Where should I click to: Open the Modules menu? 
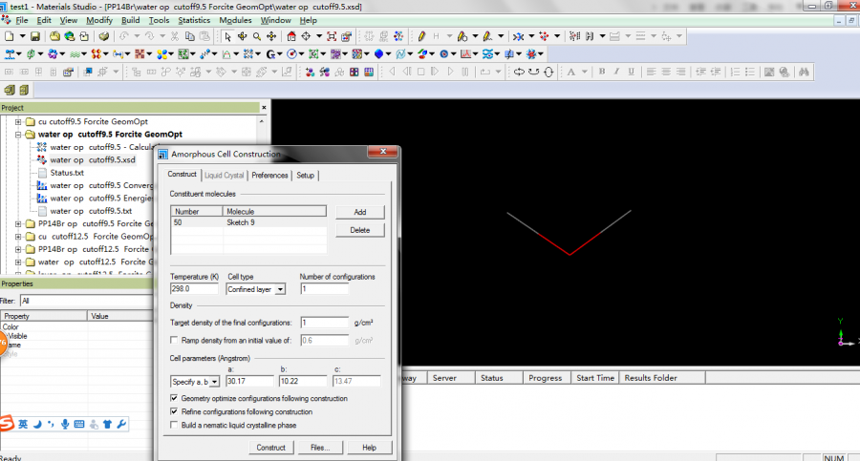(235, 20)
